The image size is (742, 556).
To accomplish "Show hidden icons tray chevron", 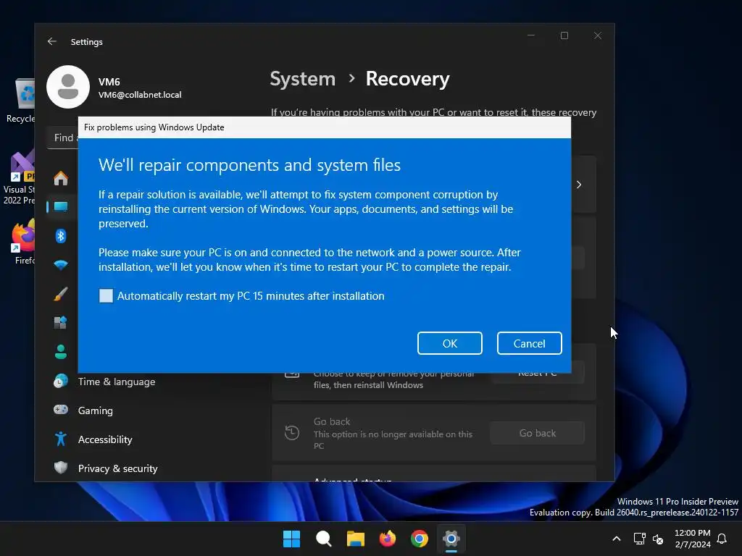I will coord(616,539).
